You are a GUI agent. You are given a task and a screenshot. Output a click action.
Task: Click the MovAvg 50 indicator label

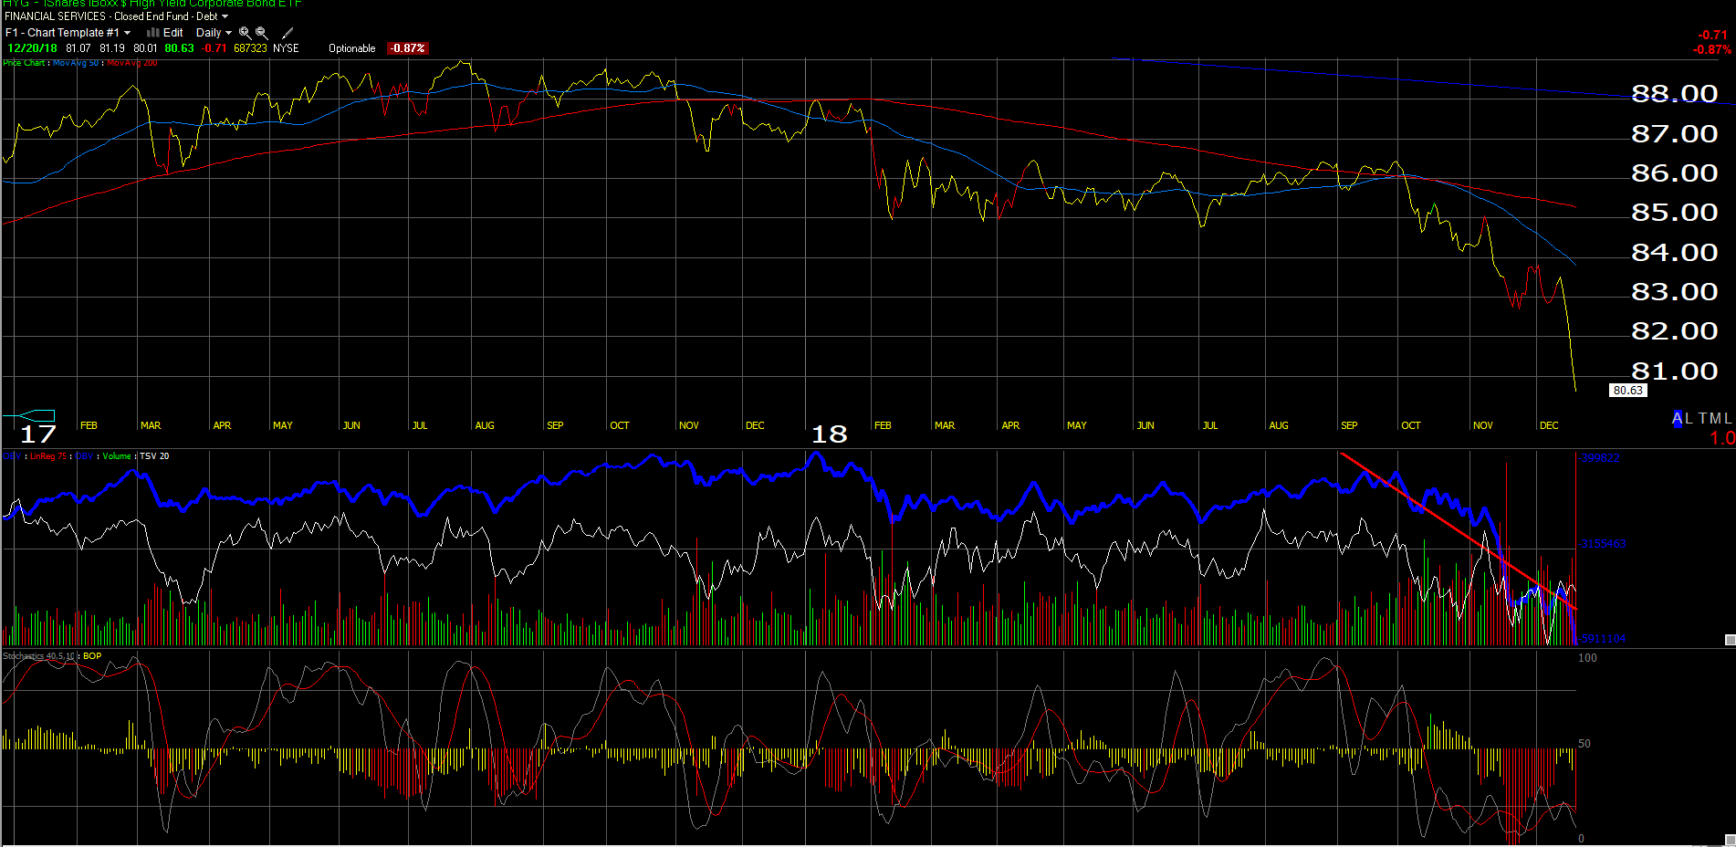pyautogui.click(x=76, y=63)
